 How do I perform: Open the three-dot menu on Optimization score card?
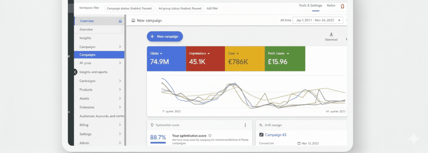(x=245, y=125)
